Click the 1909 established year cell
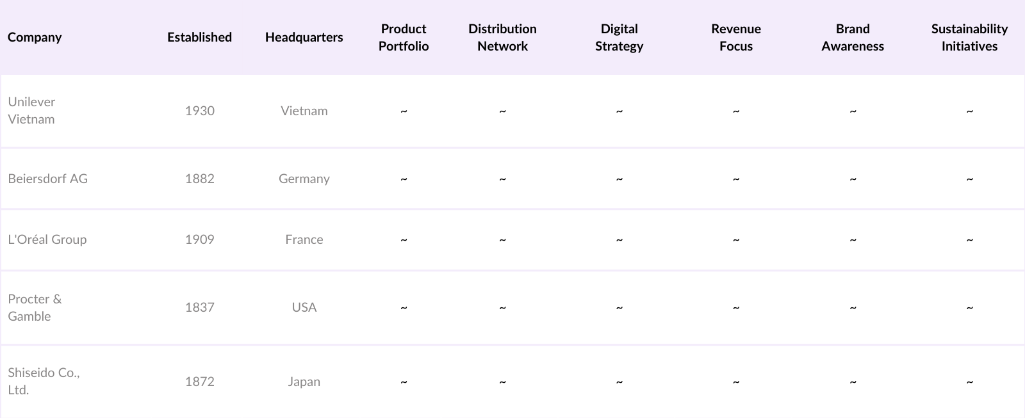Screen dimensions: 1025x418 (199, 239)
